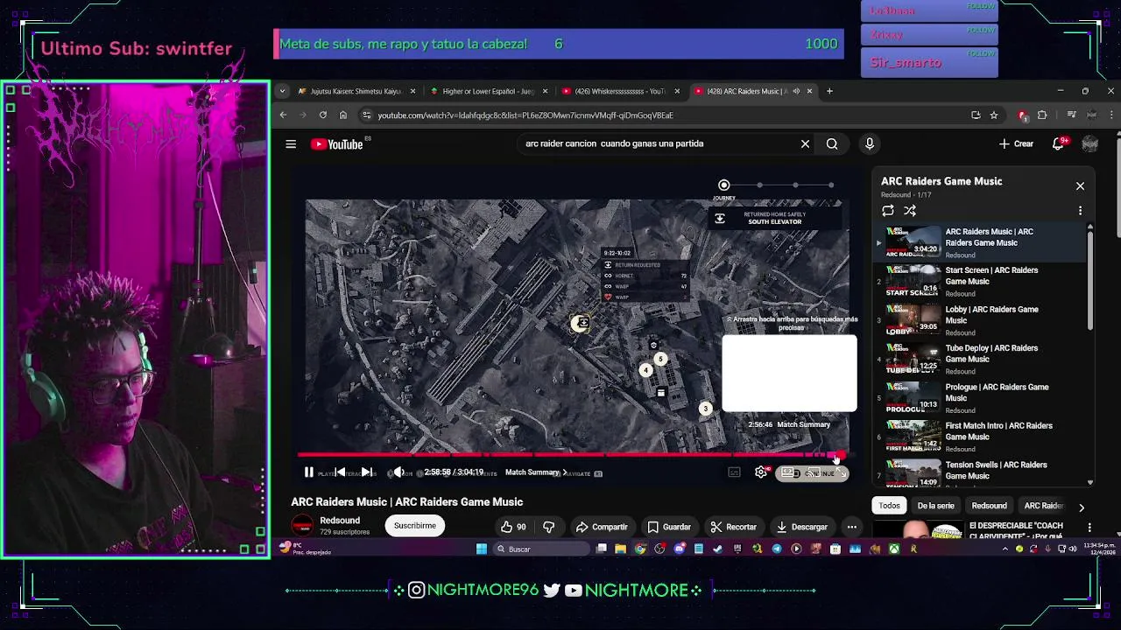Play Tube Deploy playlist video
The image size is (1121, 630).
[981, 359]
